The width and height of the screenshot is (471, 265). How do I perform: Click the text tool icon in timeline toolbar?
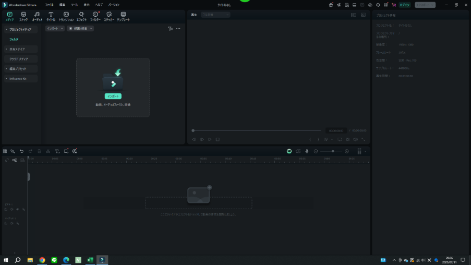pos(57,151)
